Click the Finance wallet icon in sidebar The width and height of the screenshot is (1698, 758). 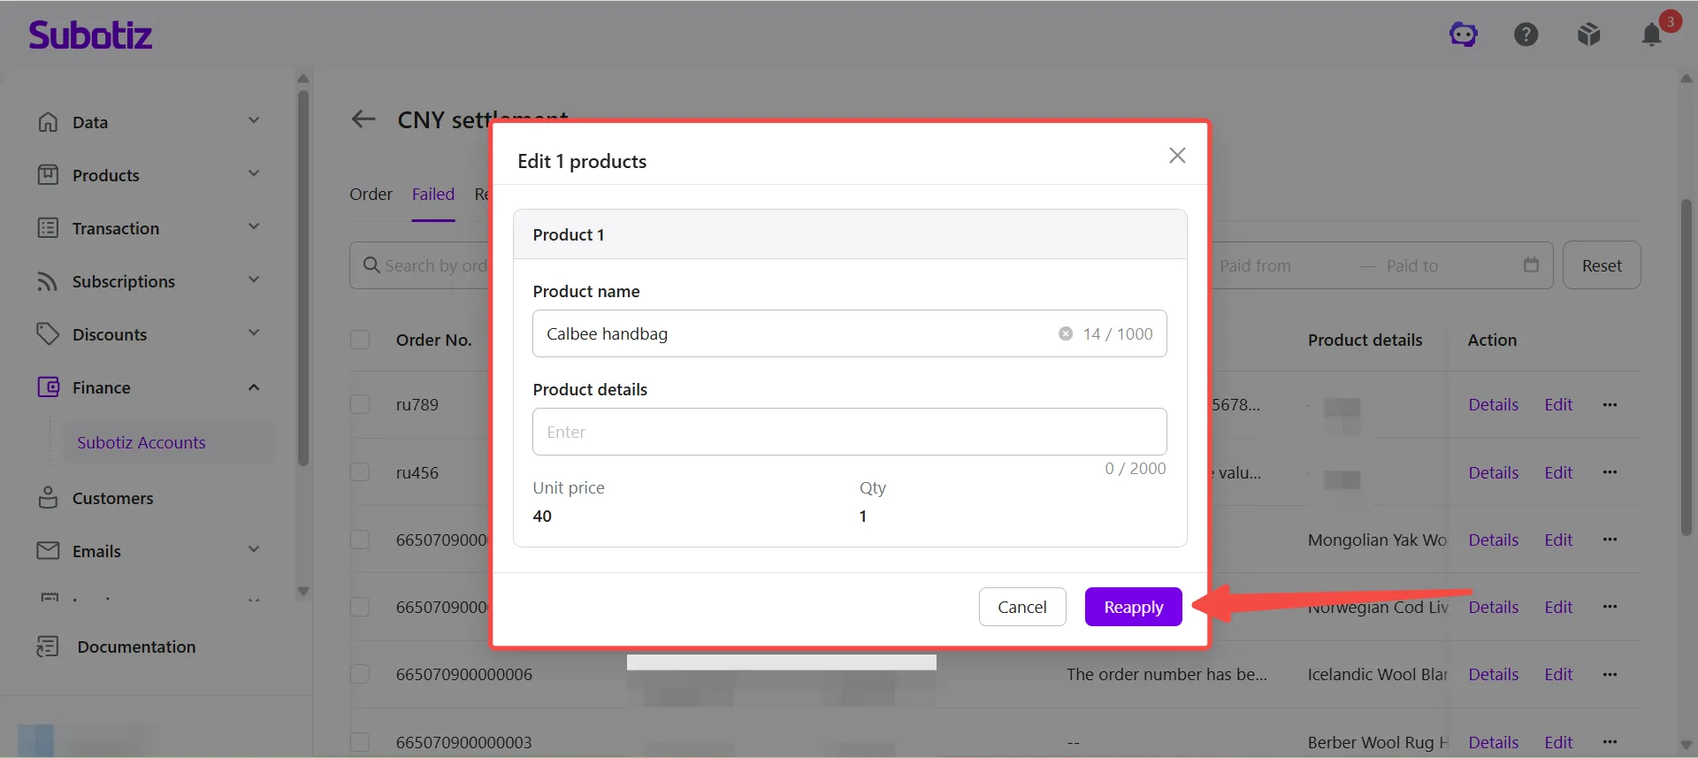pos(48,387)
